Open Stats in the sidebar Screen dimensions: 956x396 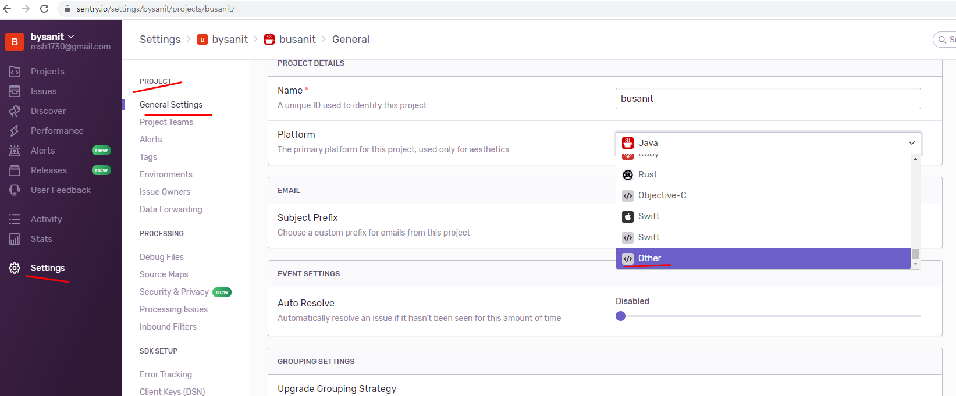(x=41, y=239)
